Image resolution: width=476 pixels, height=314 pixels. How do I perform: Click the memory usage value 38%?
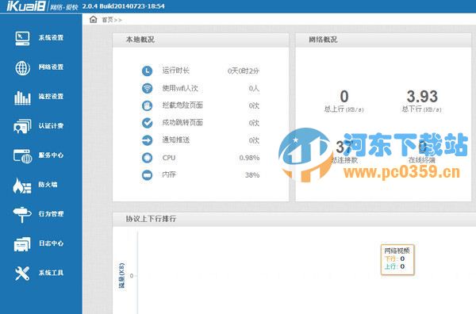tap(252, 175)
